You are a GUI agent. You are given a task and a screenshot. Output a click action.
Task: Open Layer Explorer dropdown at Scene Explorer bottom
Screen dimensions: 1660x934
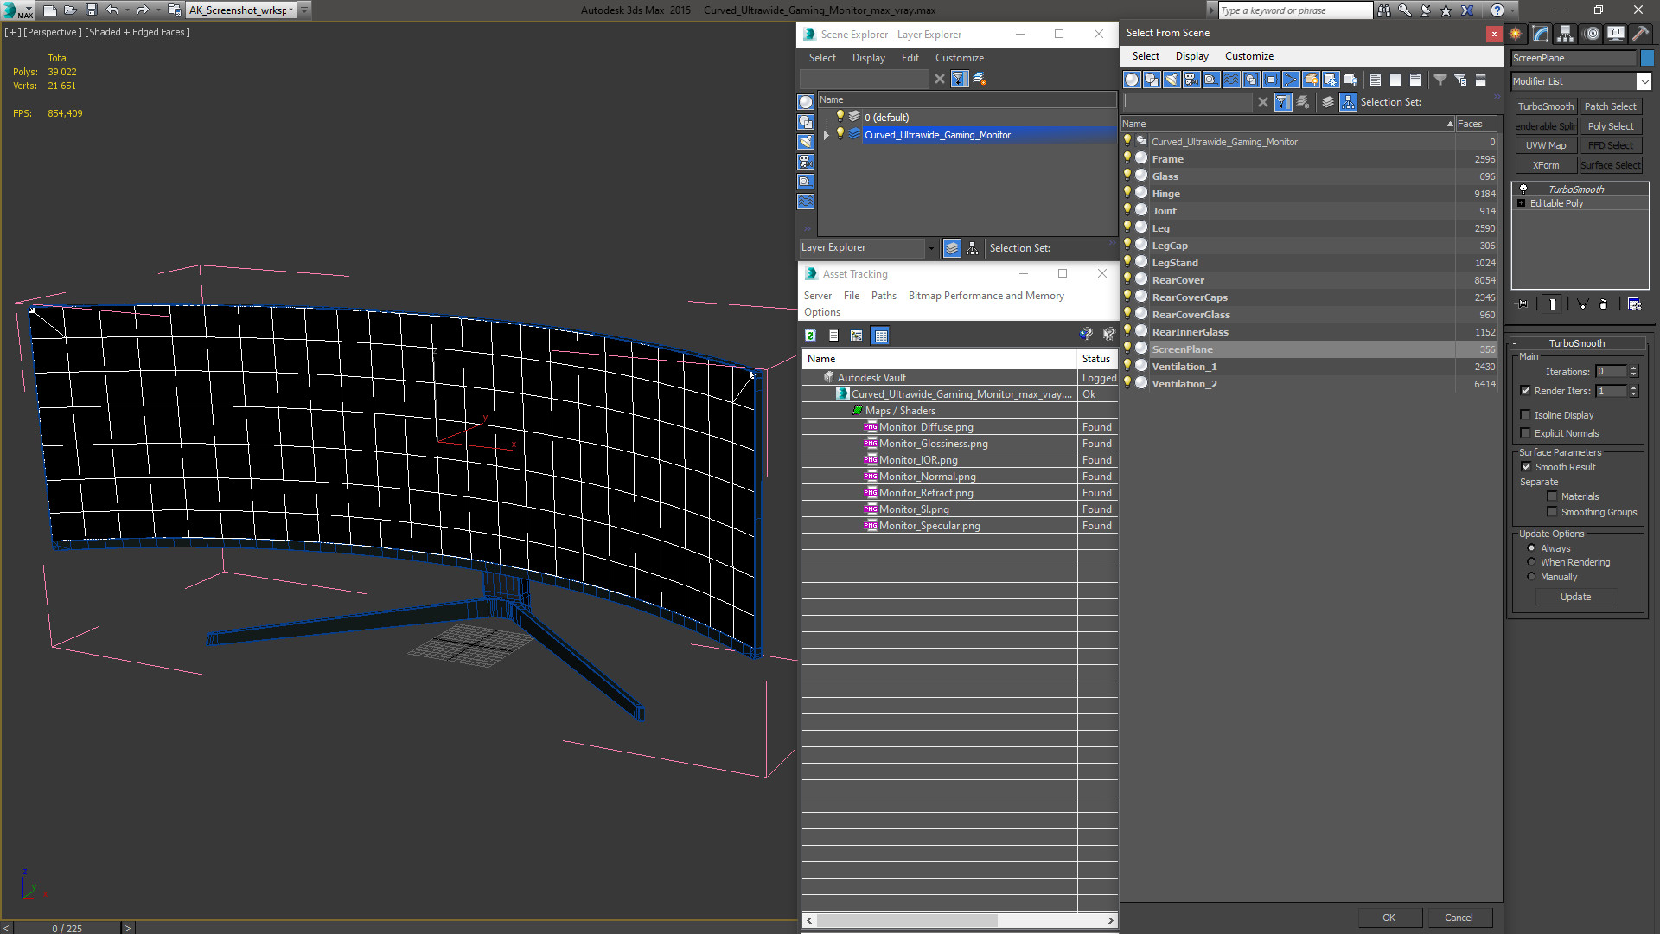tap(931, 248)
